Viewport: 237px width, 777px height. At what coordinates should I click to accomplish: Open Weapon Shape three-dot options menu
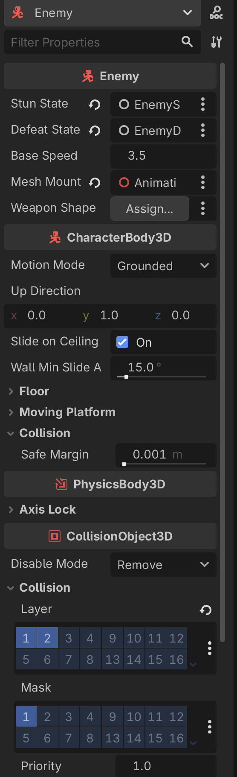click(x=203, y=208)
